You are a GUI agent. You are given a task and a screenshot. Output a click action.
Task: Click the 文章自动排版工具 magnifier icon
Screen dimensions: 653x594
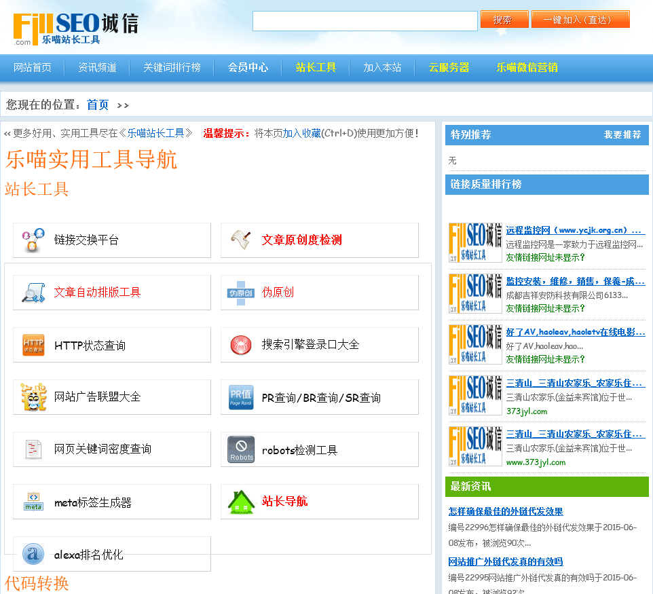[x=33, y=293]
